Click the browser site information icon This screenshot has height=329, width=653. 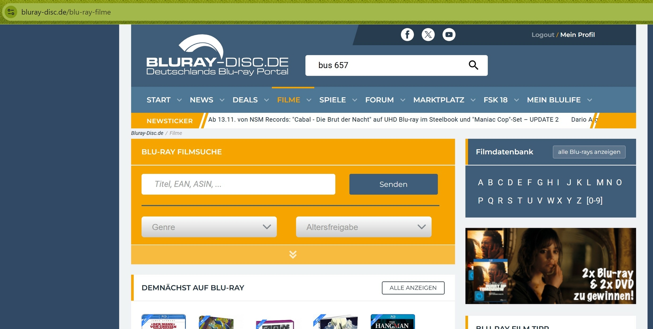point(11,12)
